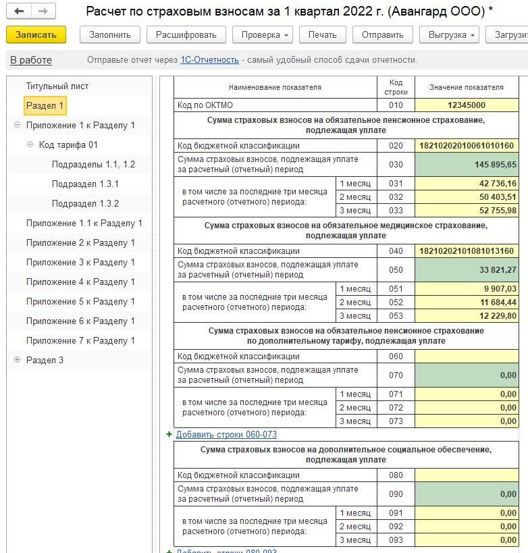Click the back navigation arrow
This screenshot has height=553, width=528.
pyautogui.click(x=20, y=11)
